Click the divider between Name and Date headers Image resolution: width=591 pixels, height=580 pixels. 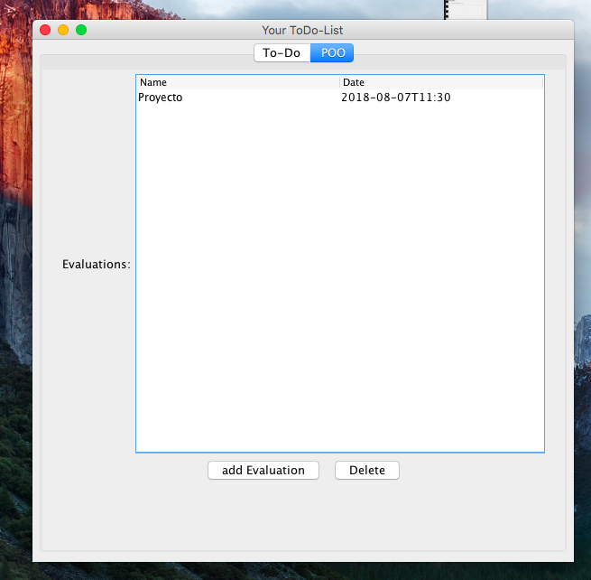coord(339,82)
